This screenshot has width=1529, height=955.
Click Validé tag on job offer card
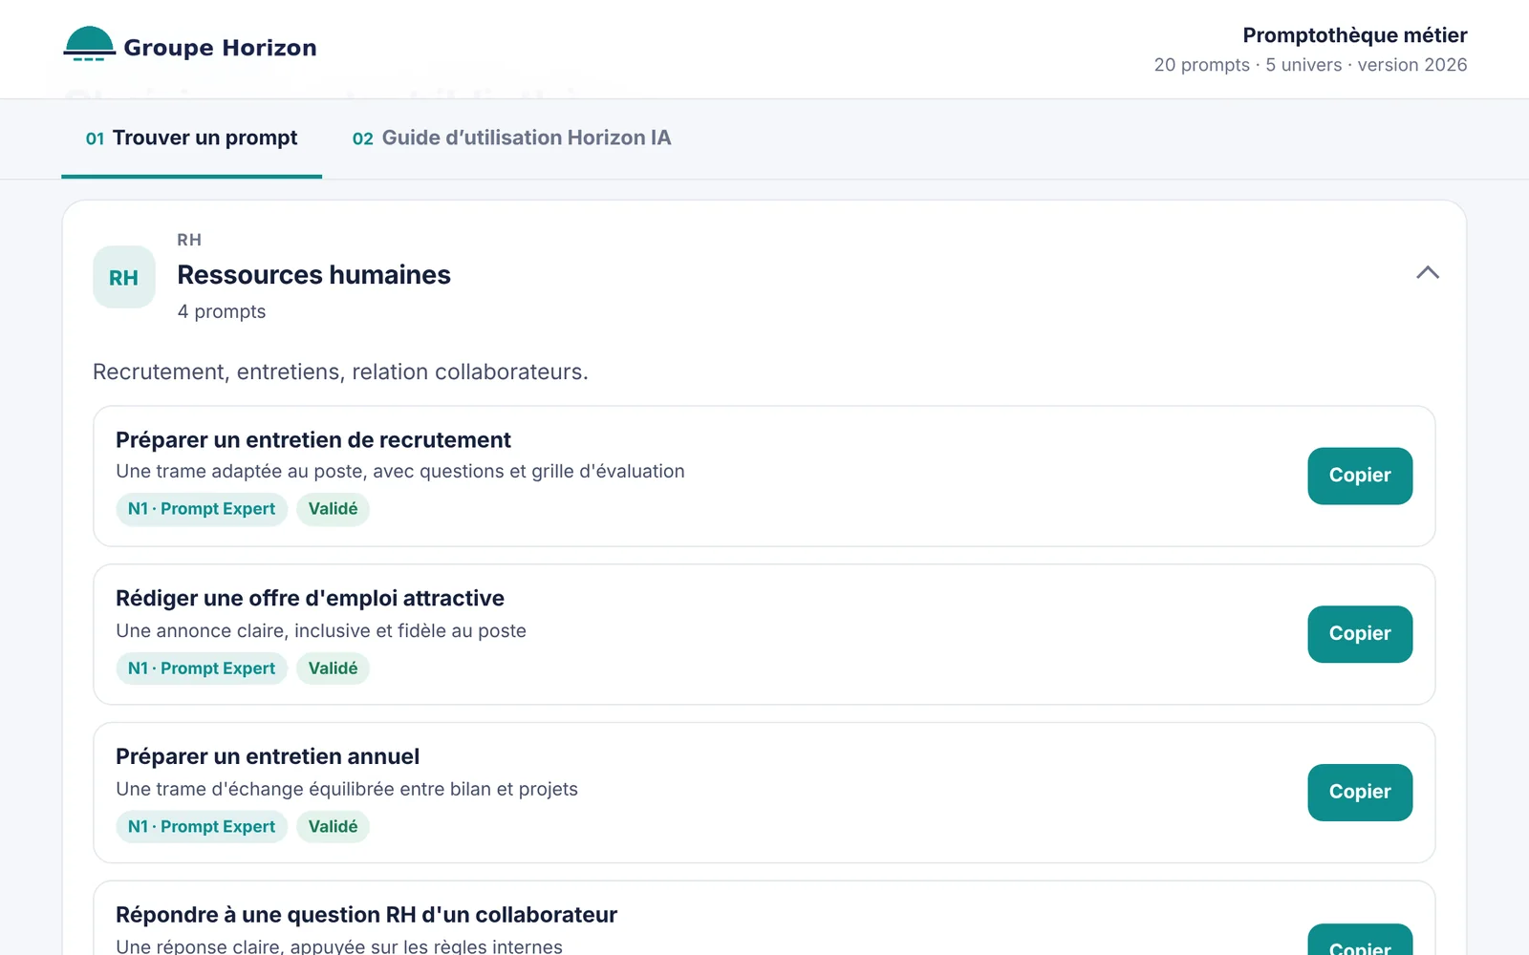coord(333,668)
